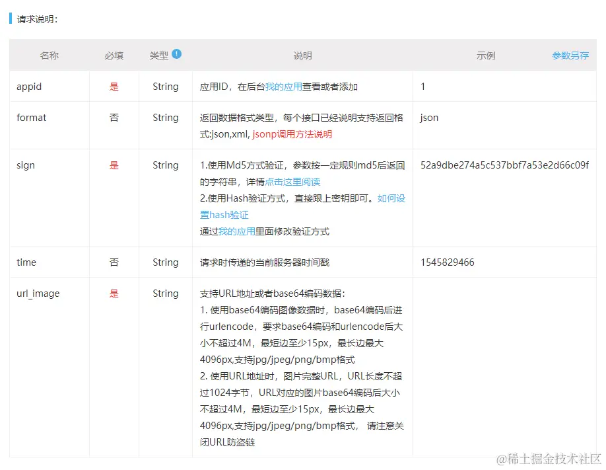This screenshot has height=470, width=606.
Task: Open 我的应用 link in appid row
Action: tap(283, 87)
